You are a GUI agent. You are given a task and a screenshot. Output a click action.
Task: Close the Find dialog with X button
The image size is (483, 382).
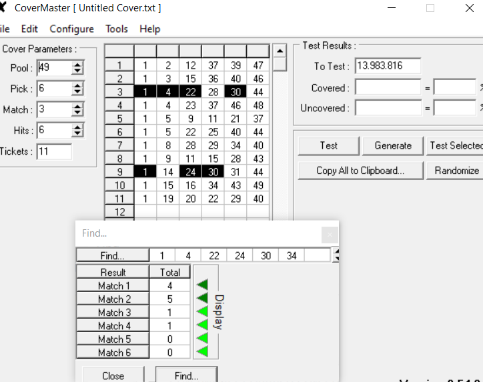point(330,235)
